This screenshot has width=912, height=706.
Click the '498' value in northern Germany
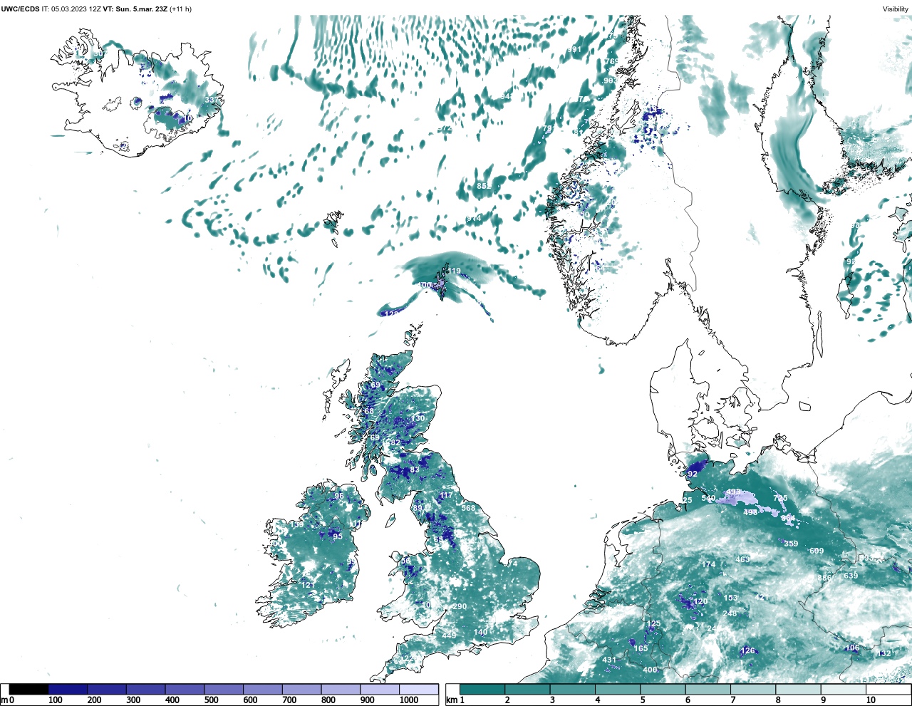(x=750, y=512)
